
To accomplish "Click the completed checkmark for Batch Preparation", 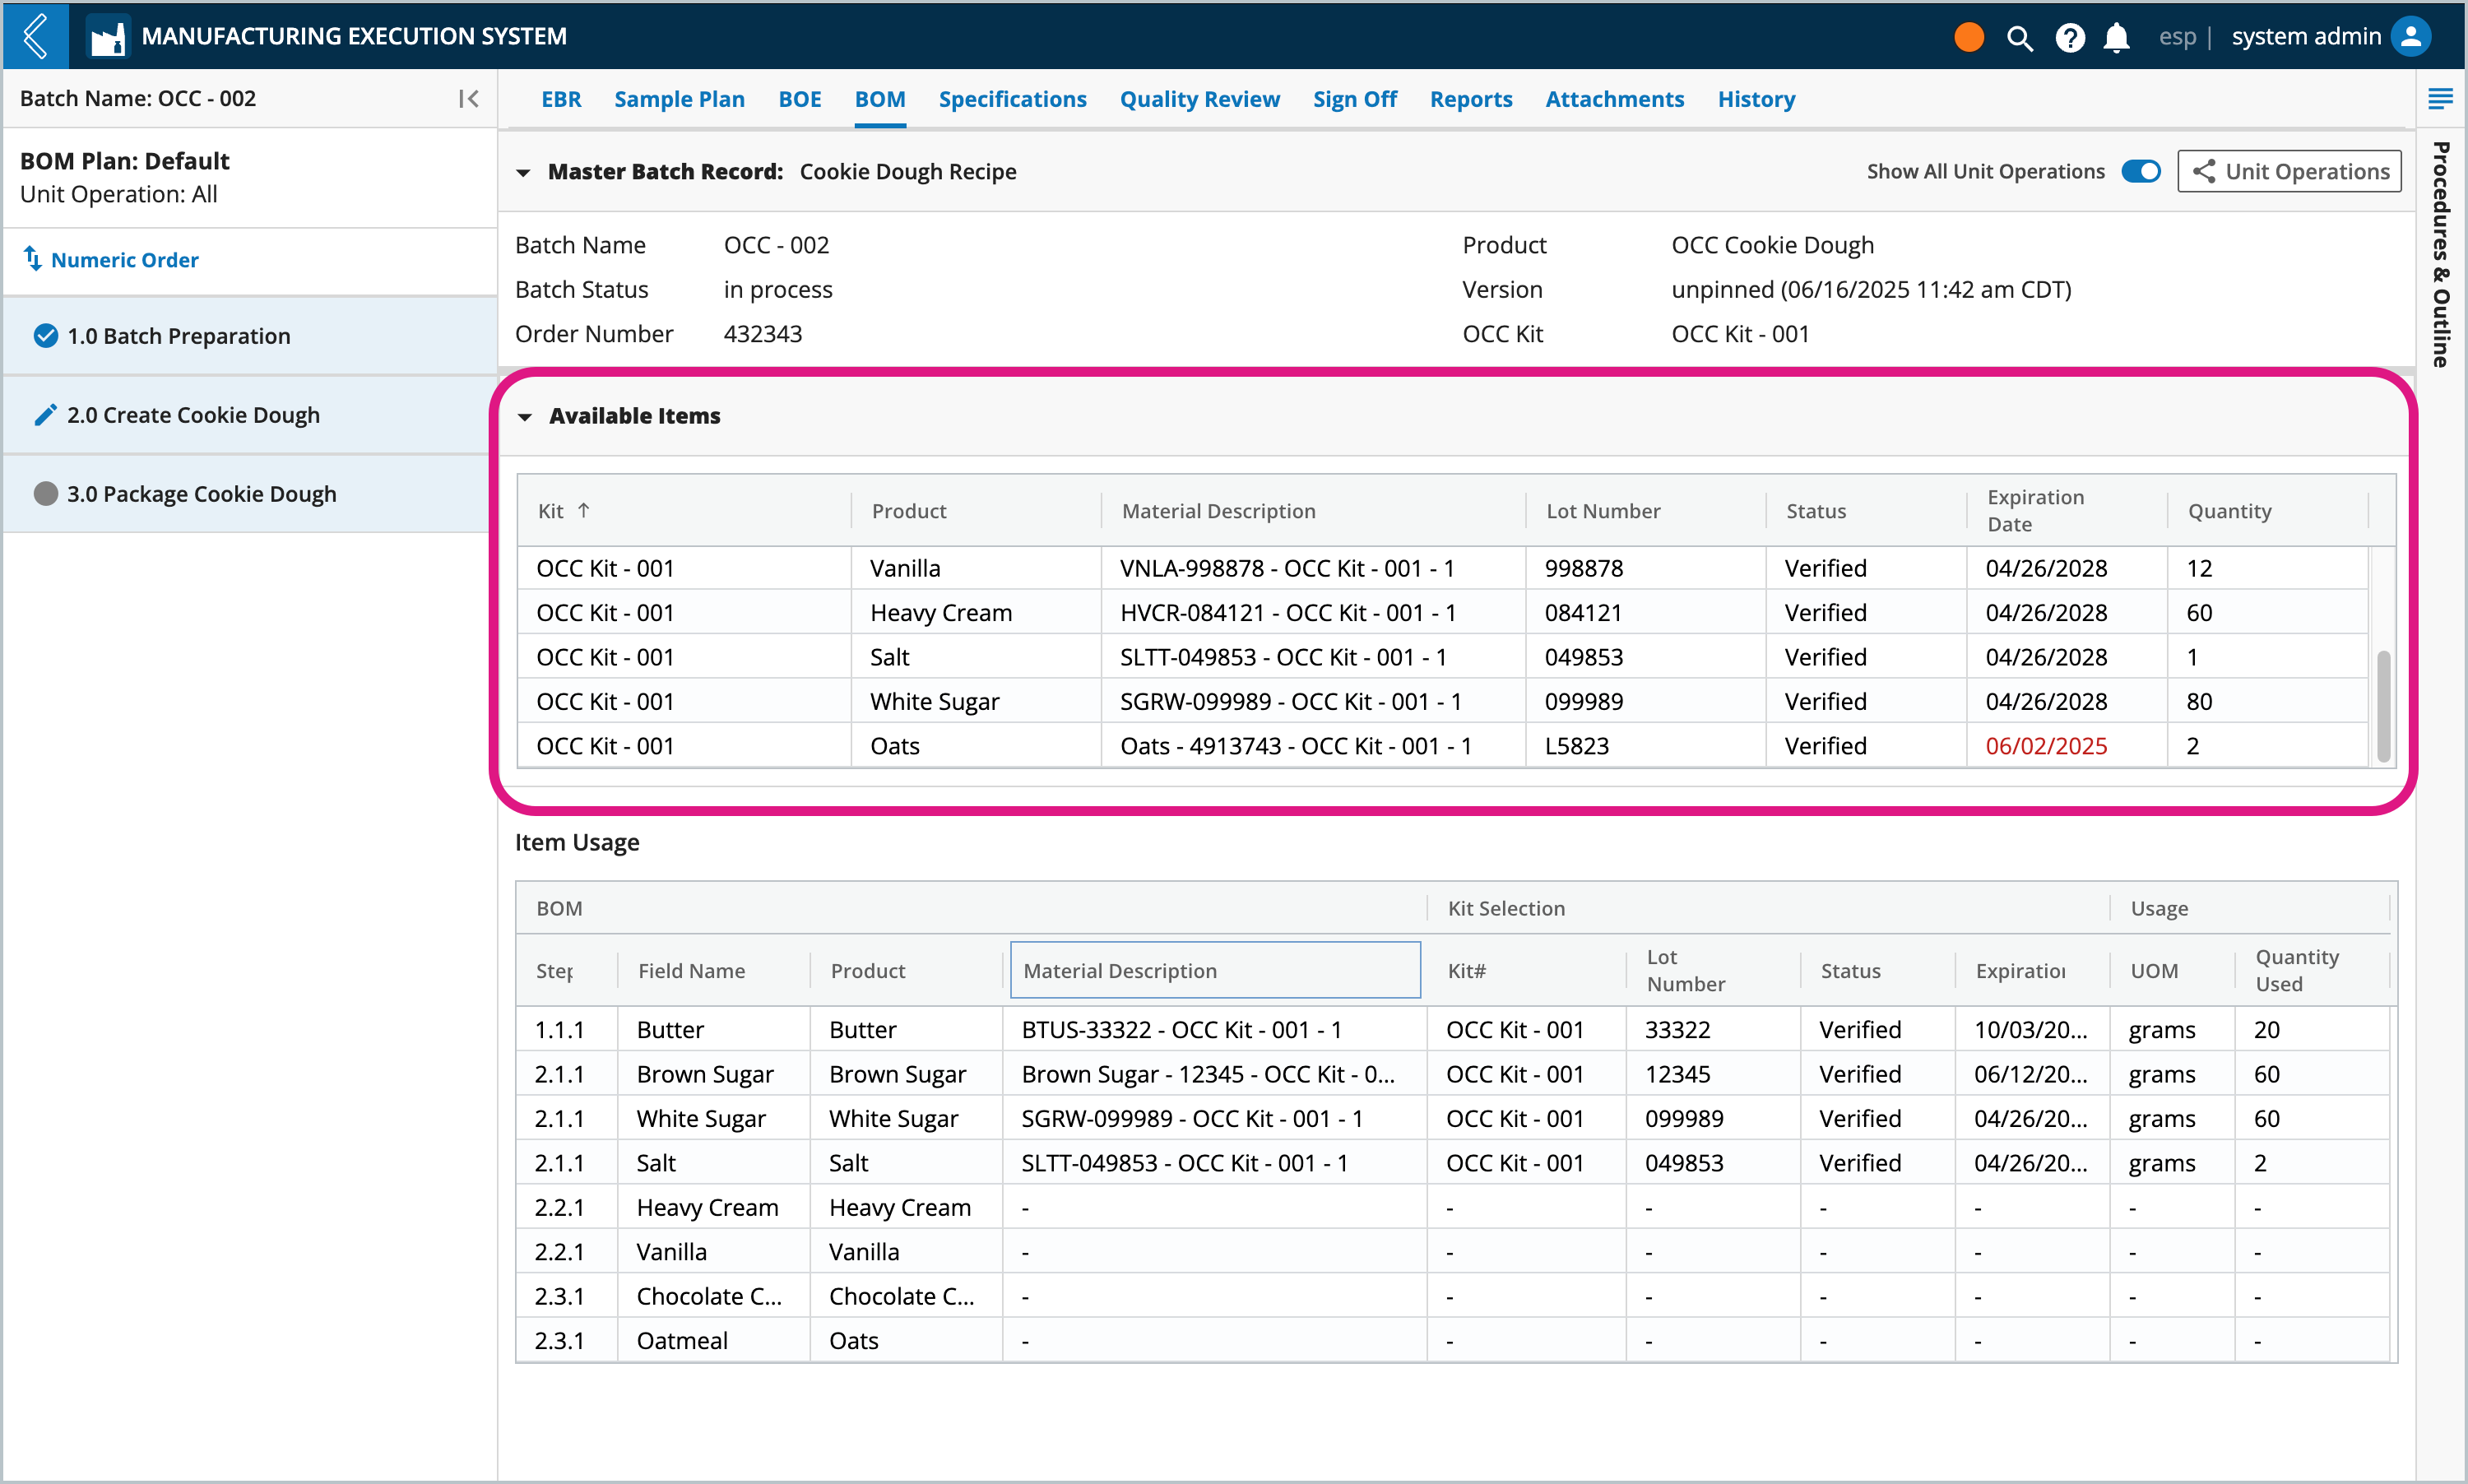I will 45,335.
